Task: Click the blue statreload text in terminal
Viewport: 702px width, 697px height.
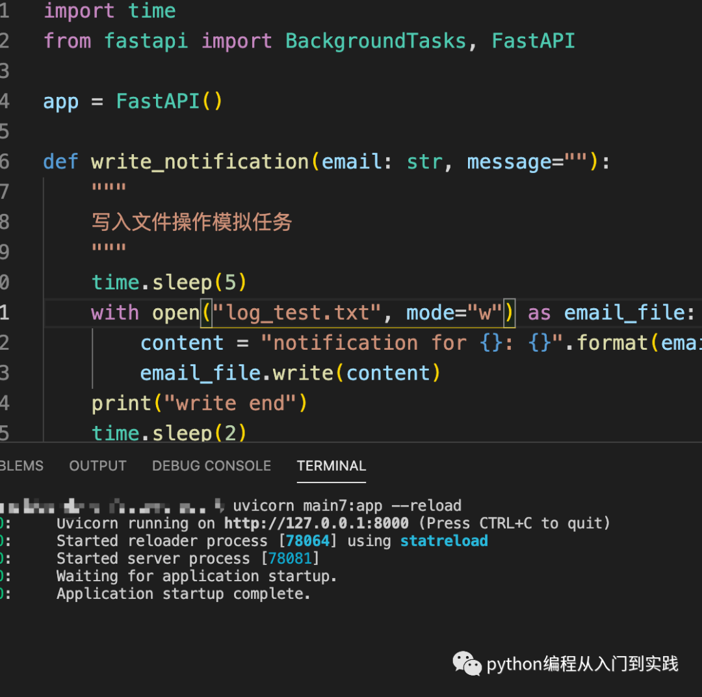Action: (444, 541)
